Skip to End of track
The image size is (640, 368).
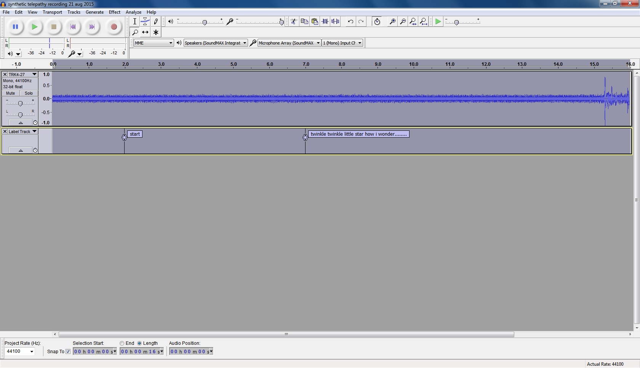[92, 27]
